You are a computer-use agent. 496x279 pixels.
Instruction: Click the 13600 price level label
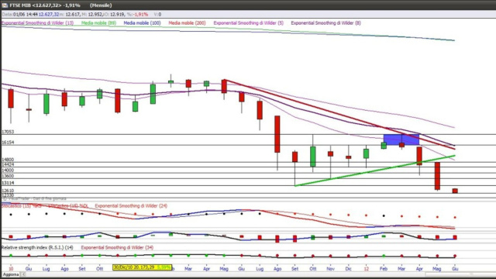point(8,176)
